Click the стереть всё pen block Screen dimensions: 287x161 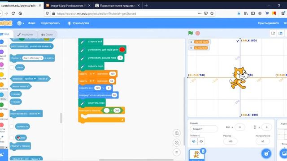[91, 42]
